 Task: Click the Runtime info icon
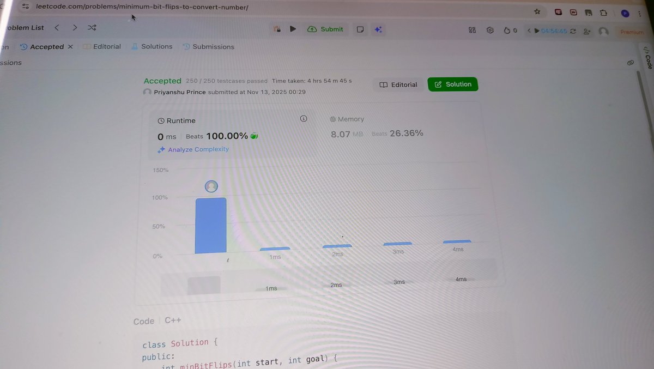coord(304,119)
